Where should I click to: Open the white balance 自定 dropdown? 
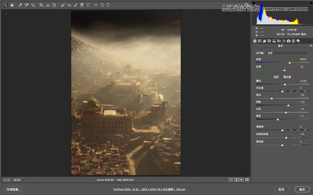pyautogui.click(x=287, y=53)
